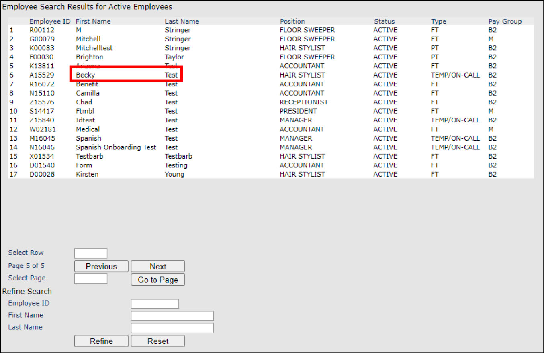Click the Select Page input box
Image resolution: width=544 pixels, height=353 pixels.
point(91,279)
